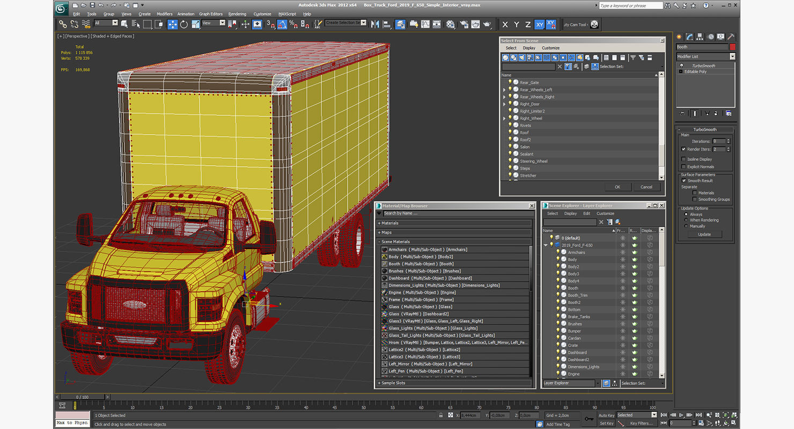This screenshot has width=794, height=429.
Task: Click the Bind to Space Warp icon
Action: (x=86, y=24)
